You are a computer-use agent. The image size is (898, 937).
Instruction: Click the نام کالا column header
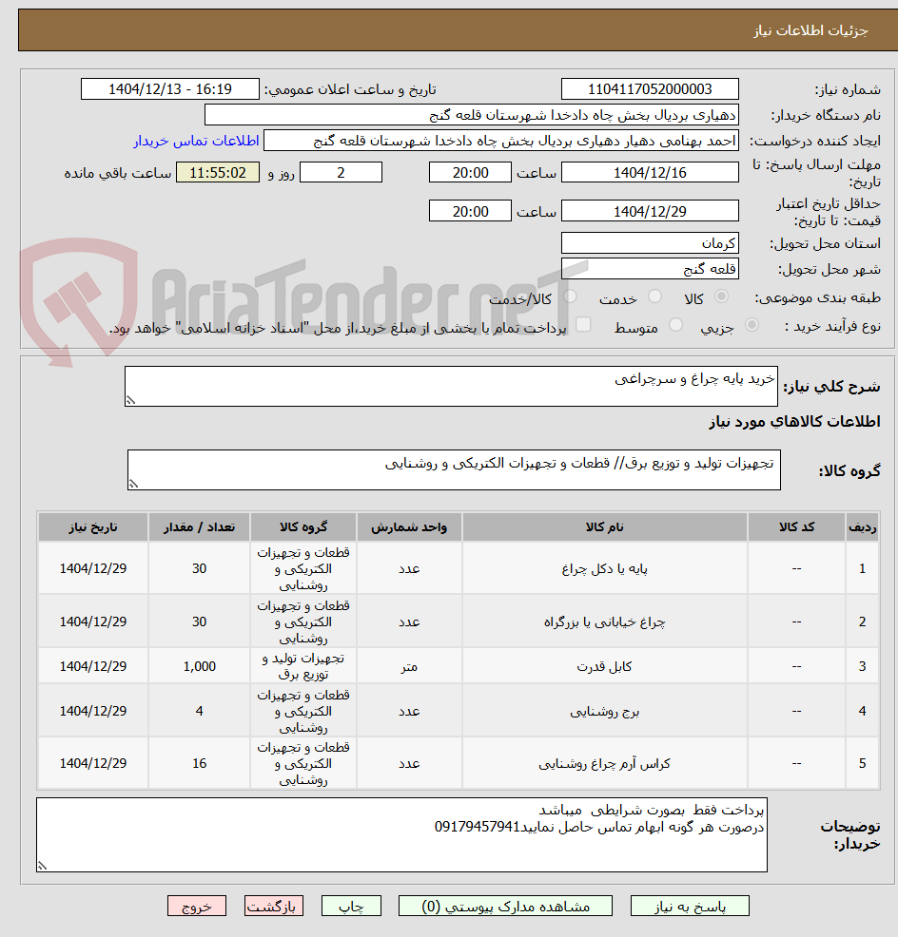pyautogui.click(x=605, y=527)
